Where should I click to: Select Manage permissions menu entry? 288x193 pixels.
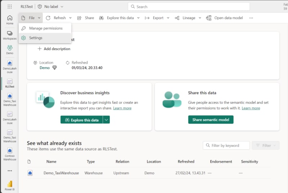pos(45,28)
